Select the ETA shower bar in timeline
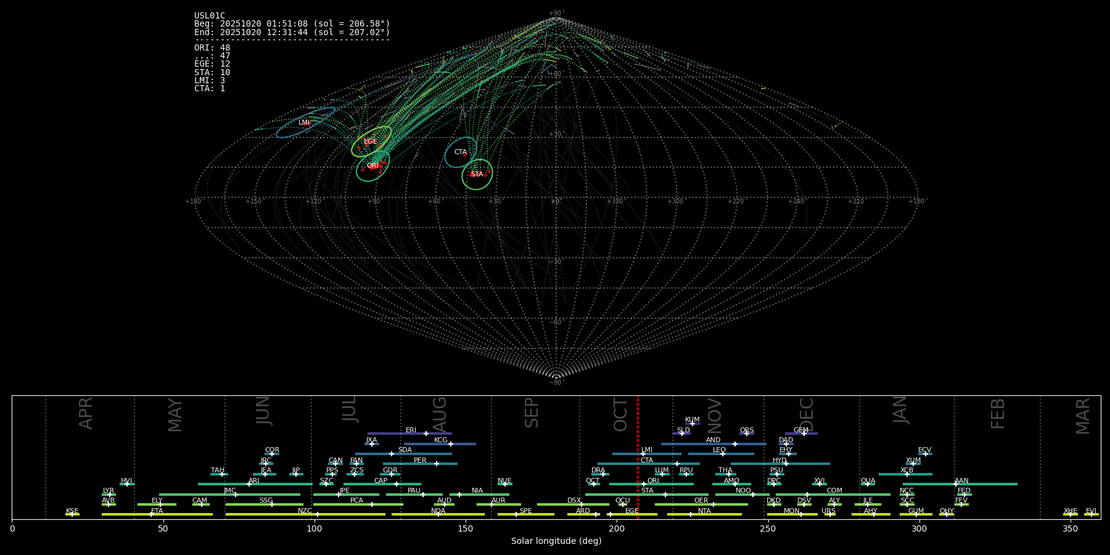This screenshot has height=555, width=1110. click(x=157, y=514)
